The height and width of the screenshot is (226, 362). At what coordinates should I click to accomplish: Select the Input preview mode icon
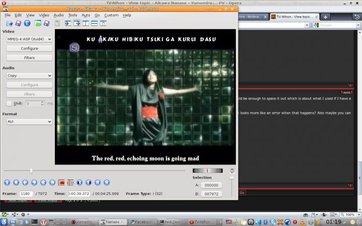68,23
